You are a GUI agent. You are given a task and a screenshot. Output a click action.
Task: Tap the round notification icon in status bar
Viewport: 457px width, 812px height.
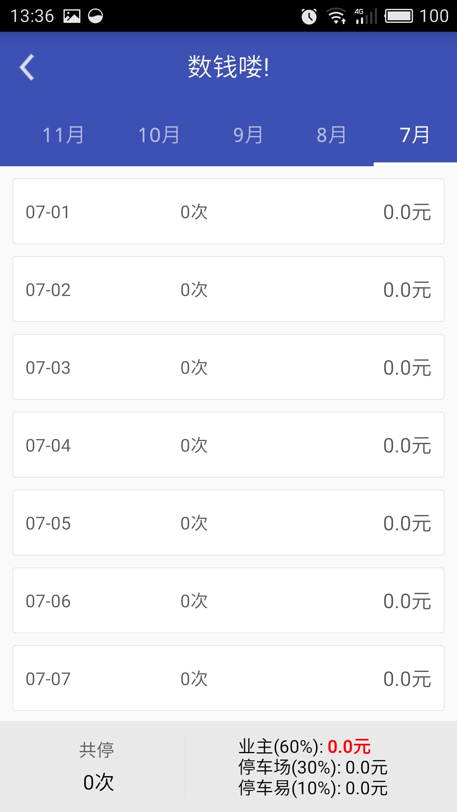tap(96, 16)
